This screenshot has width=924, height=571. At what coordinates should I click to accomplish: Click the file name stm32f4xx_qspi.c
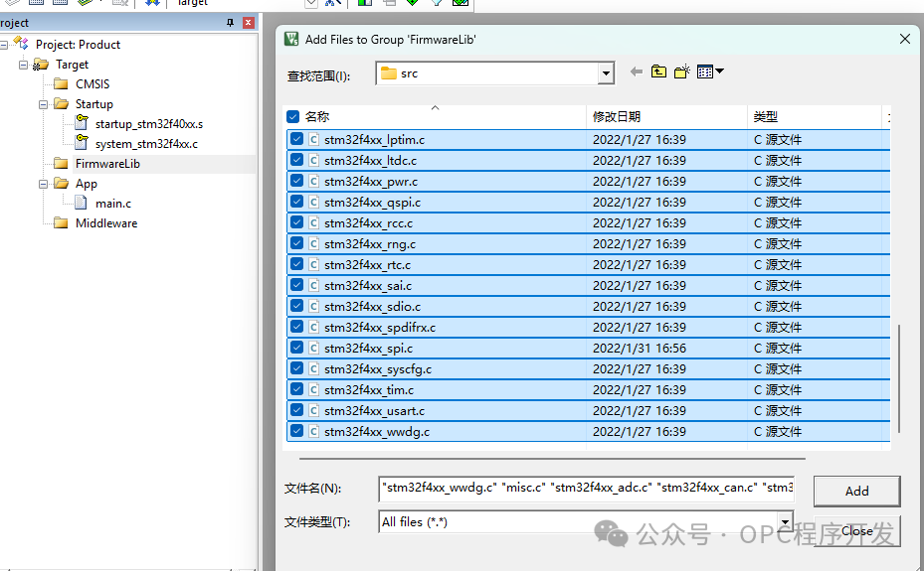(372, 203)
